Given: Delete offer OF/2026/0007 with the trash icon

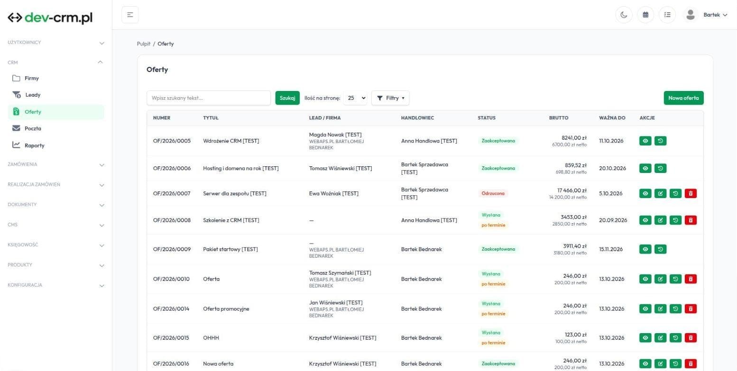Looking at the screenshot, I should tap(691, 193).
